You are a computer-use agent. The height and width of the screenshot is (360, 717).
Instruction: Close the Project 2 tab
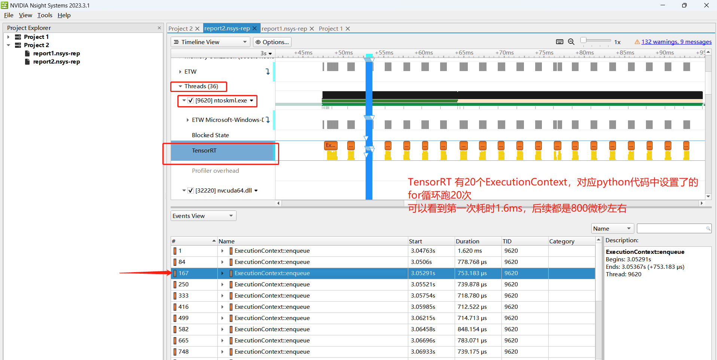tap(197, 29)
